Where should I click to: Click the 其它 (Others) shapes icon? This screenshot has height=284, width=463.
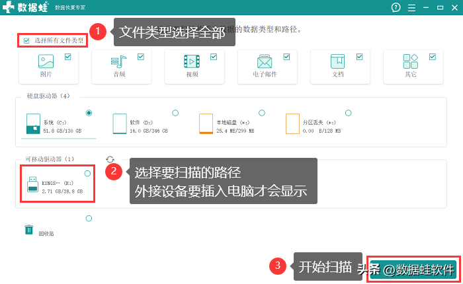[410, 62]
